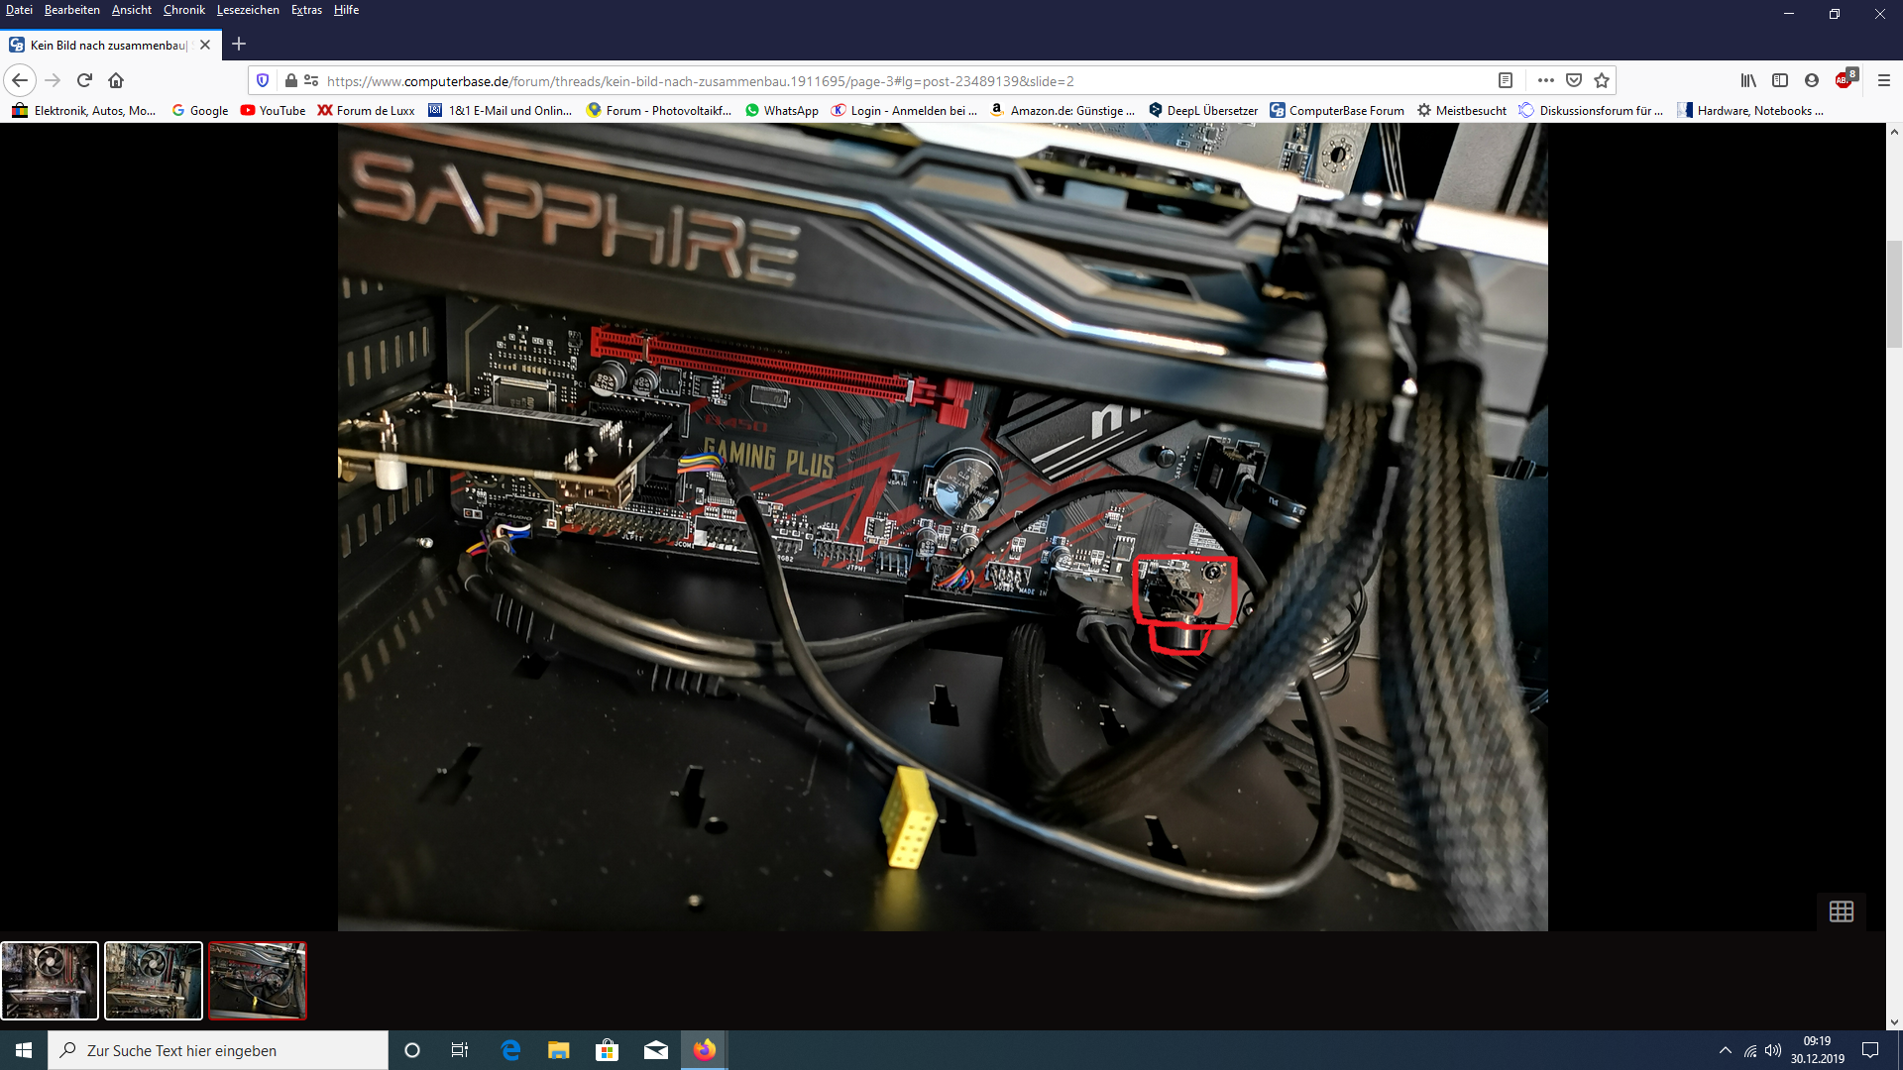The height and width of the screenshot is (1070, 1903).
Task: Open Firefox account icon
Action: tap(1812, 80)
